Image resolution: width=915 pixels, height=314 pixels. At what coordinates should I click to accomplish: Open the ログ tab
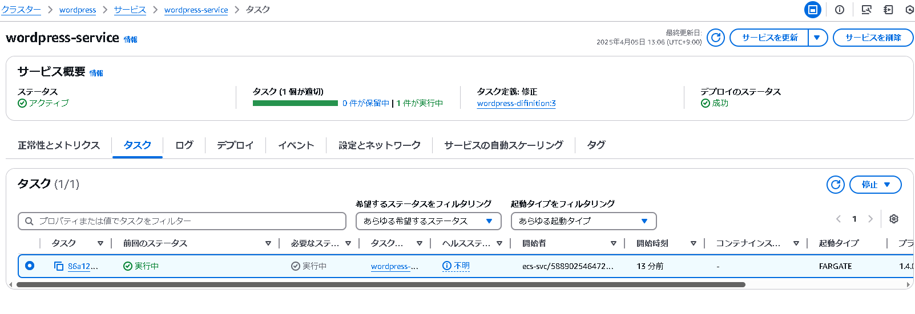184,145
